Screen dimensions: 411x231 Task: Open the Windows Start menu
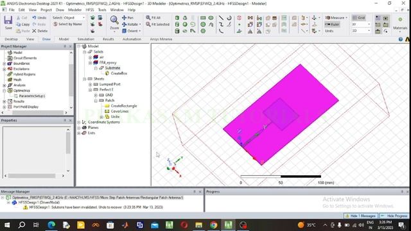pos(7,225)
